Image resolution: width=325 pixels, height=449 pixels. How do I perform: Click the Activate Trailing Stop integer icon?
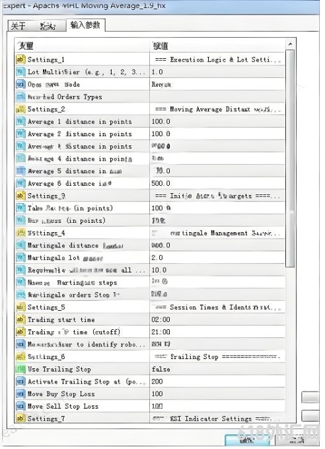[x=20, y=382]
